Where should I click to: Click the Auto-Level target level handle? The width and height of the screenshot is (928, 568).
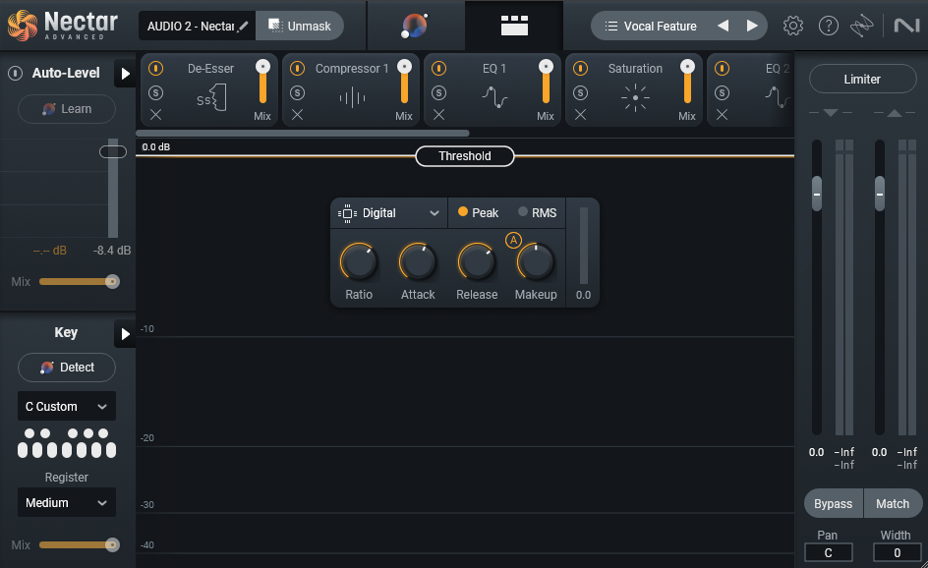coord(112,152)
